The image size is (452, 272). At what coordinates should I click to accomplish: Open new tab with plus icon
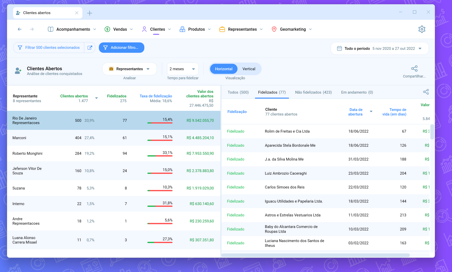tap(89, 13)
